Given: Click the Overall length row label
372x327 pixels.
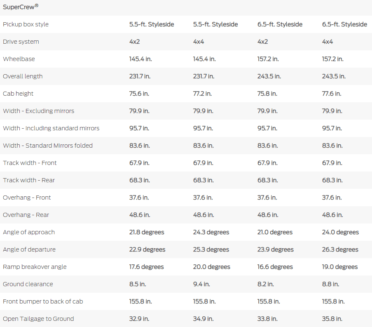Looking at the screenshot, I should tap(23, 76).
